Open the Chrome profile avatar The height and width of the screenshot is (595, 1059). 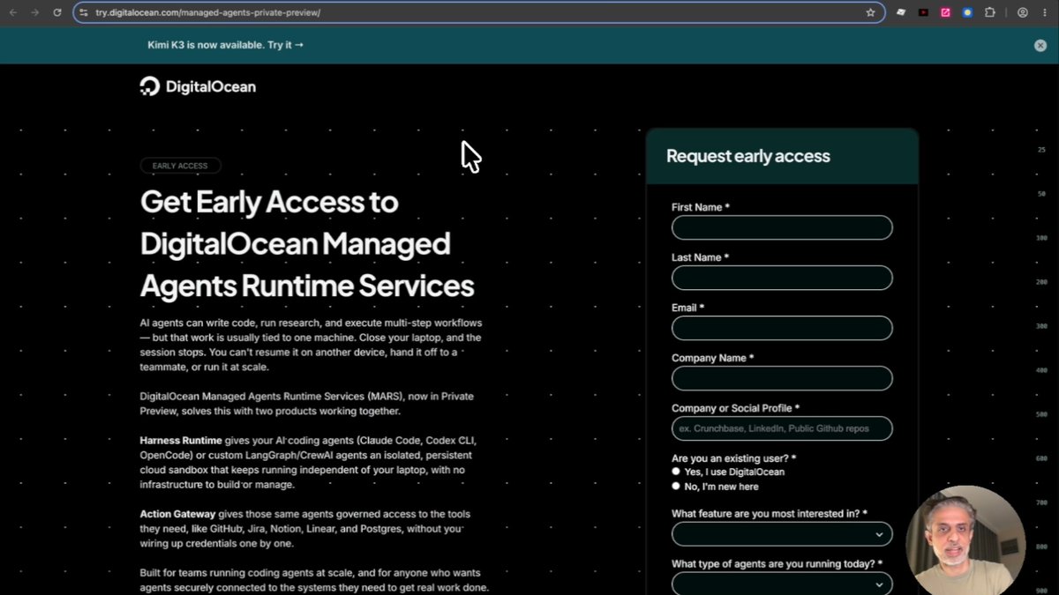[1023, 12]
